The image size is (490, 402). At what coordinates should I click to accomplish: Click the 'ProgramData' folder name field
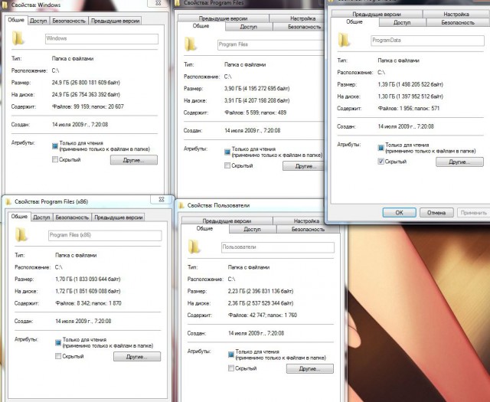pyautogui.click(x=427, y=41)
